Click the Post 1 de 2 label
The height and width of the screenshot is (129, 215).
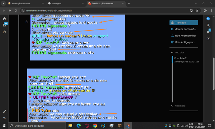click(x=180, y=58)
